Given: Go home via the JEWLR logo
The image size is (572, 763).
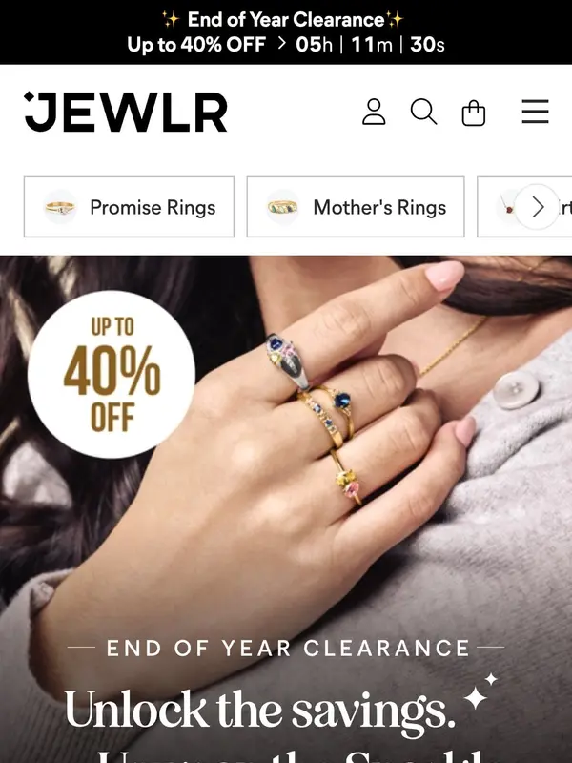Looking at the screenshot, I should (126, 112).
